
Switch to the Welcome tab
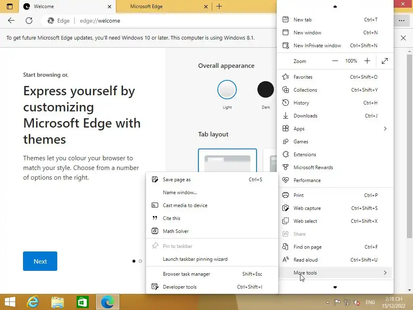click(67, 6)
